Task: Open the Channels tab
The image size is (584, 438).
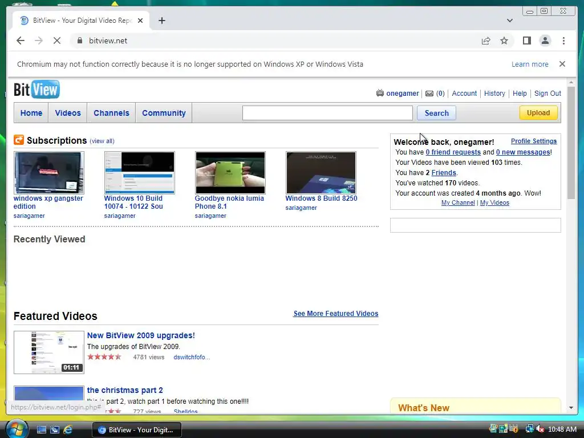Action: [111, 113]
